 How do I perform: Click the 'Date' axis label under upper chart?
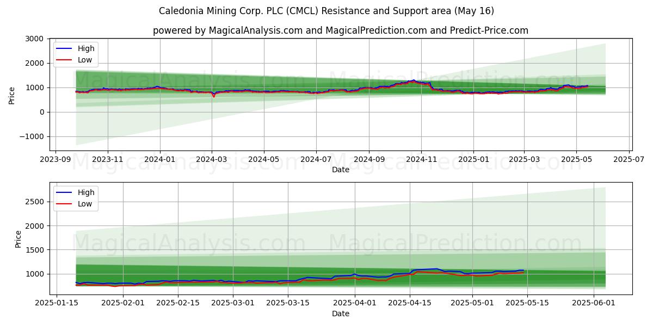[x=341, y=170]
